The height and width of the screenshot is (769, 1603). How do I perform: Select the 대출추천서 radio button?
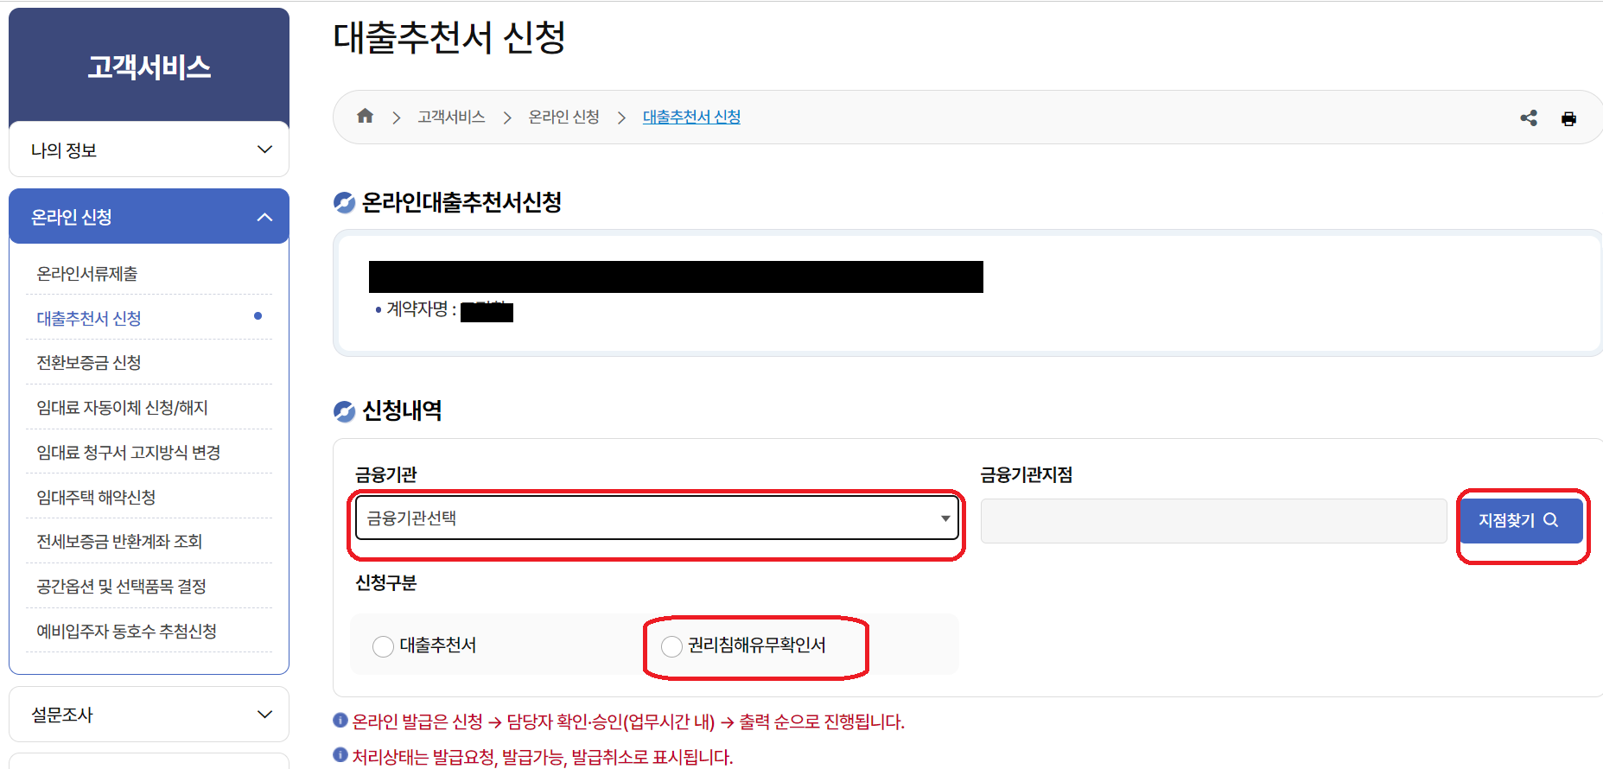pyautogui.click(x=383, y=646)
